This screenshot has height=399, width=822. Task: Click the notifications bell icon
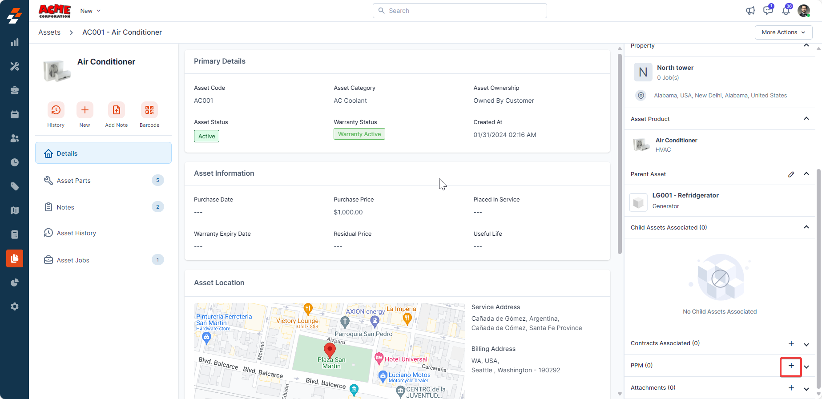pos(786,11)
